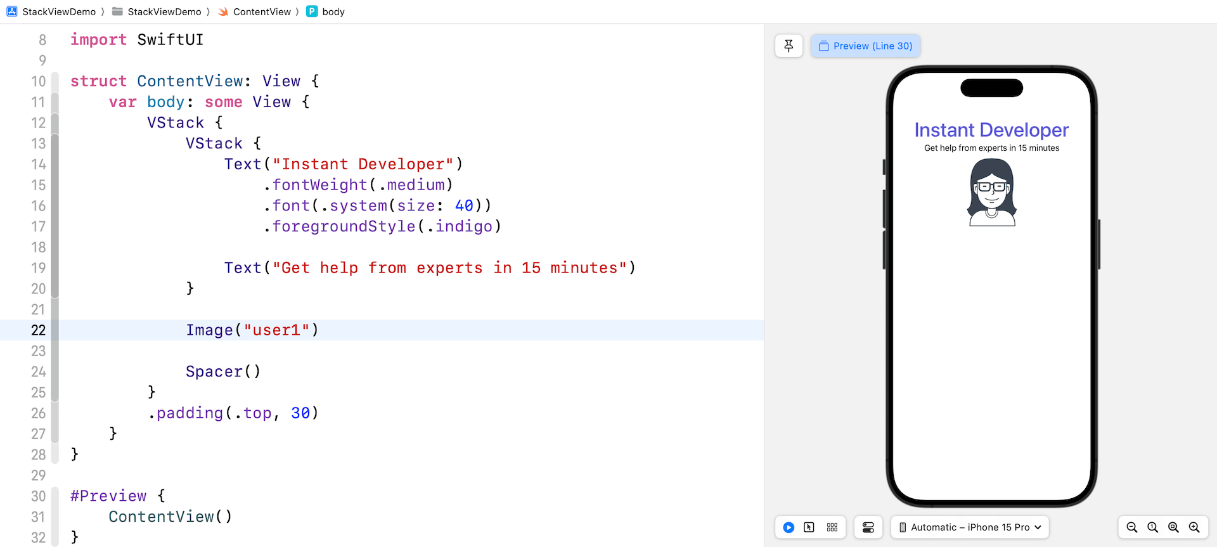
Task: Click the Instant Developer title in preview
Action: pos(991,130)
